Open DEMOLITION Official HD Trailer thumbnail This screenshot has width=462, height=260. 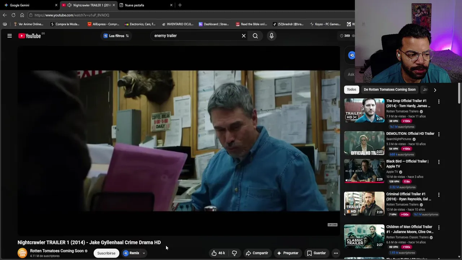(364, 143)
